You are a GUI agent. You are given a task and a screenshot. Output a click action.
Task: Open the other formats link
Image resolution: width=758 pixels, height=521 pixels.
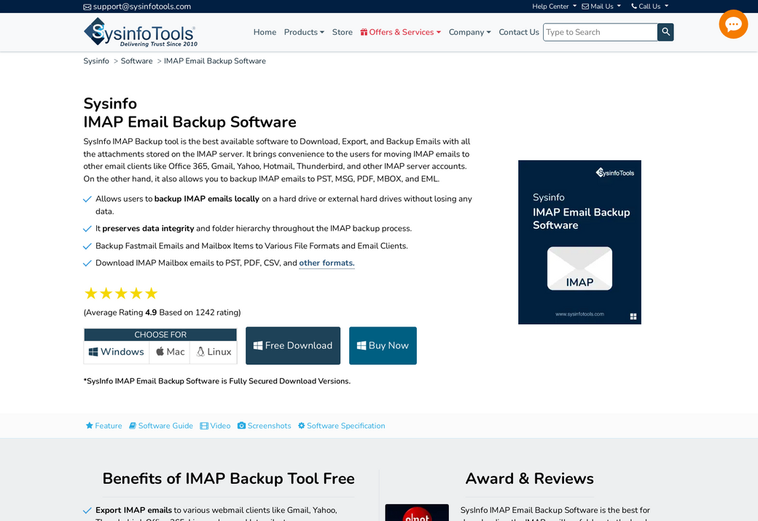click(326, 263)
